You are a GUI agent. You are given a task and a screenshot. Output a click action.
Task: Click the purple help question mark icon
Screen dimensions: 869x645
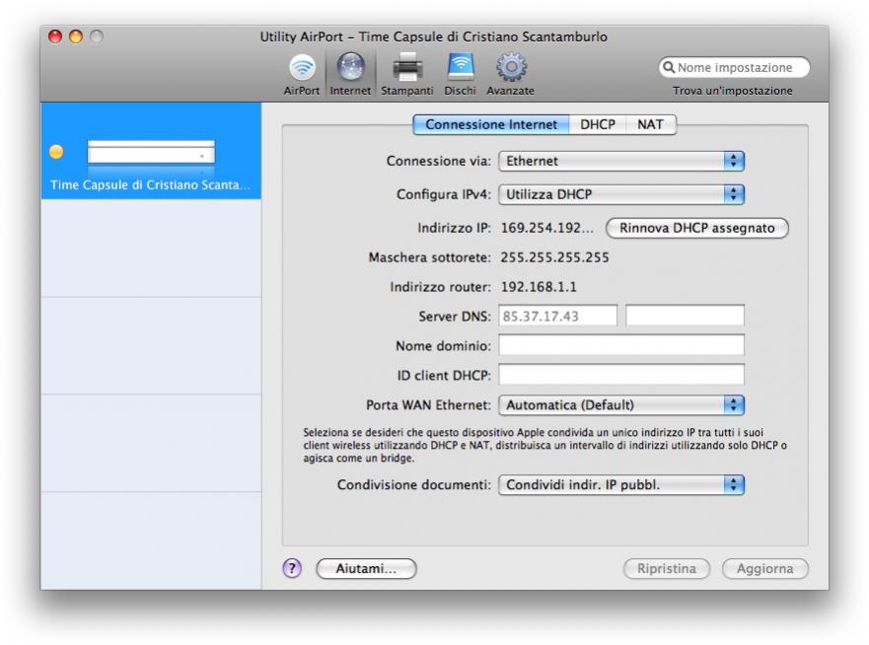pos(292,568)
